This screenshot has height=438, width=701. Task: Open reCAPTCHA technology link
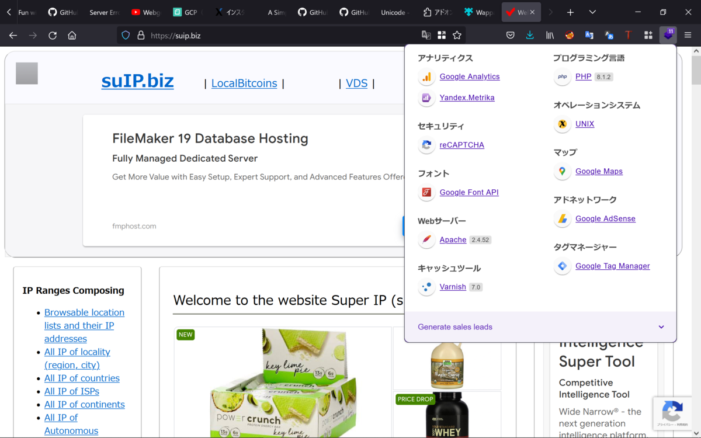click(x=461, y=145)
